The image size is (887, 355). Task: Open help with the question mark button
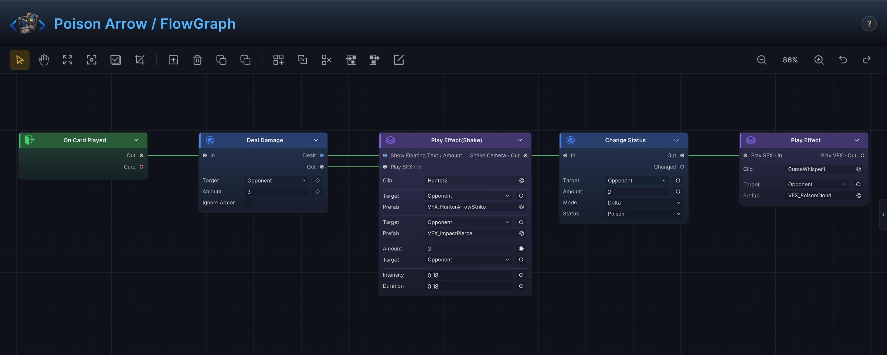coord(869,24)
